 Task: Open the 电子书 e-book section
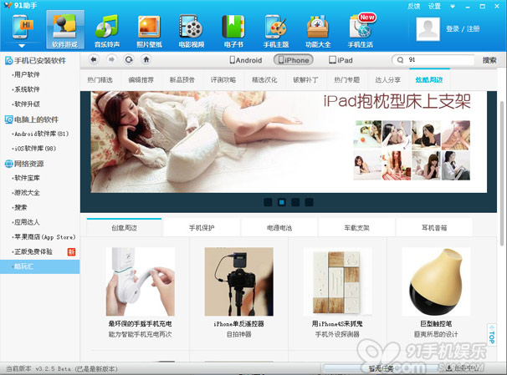pos(233,30)
